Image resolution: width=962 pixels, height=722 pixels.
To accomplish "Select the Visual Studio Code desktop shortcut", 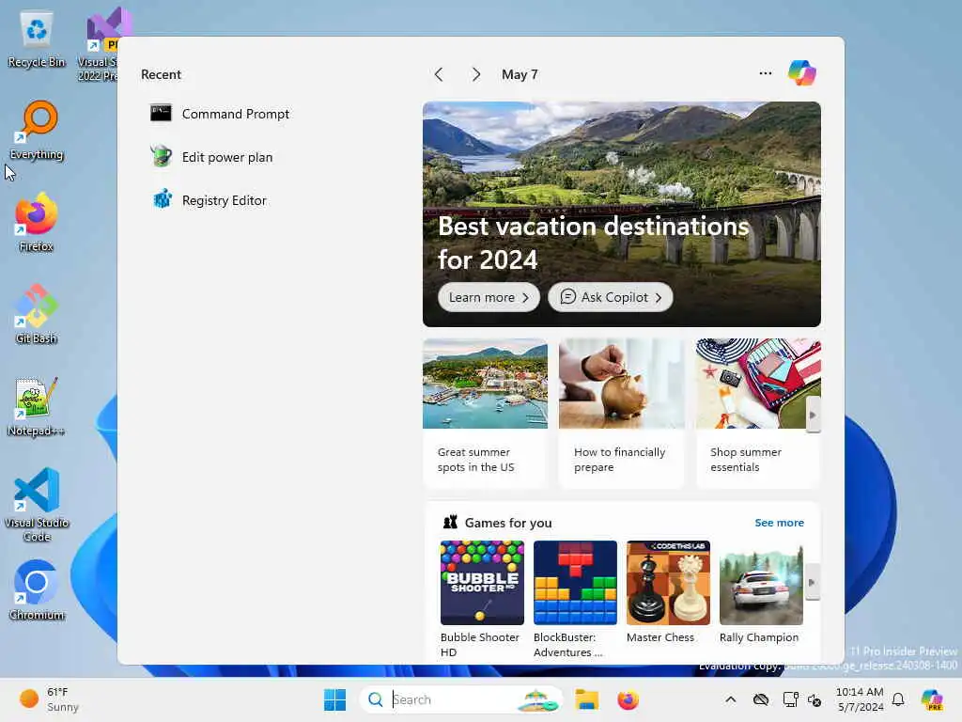I will point(37,505).
